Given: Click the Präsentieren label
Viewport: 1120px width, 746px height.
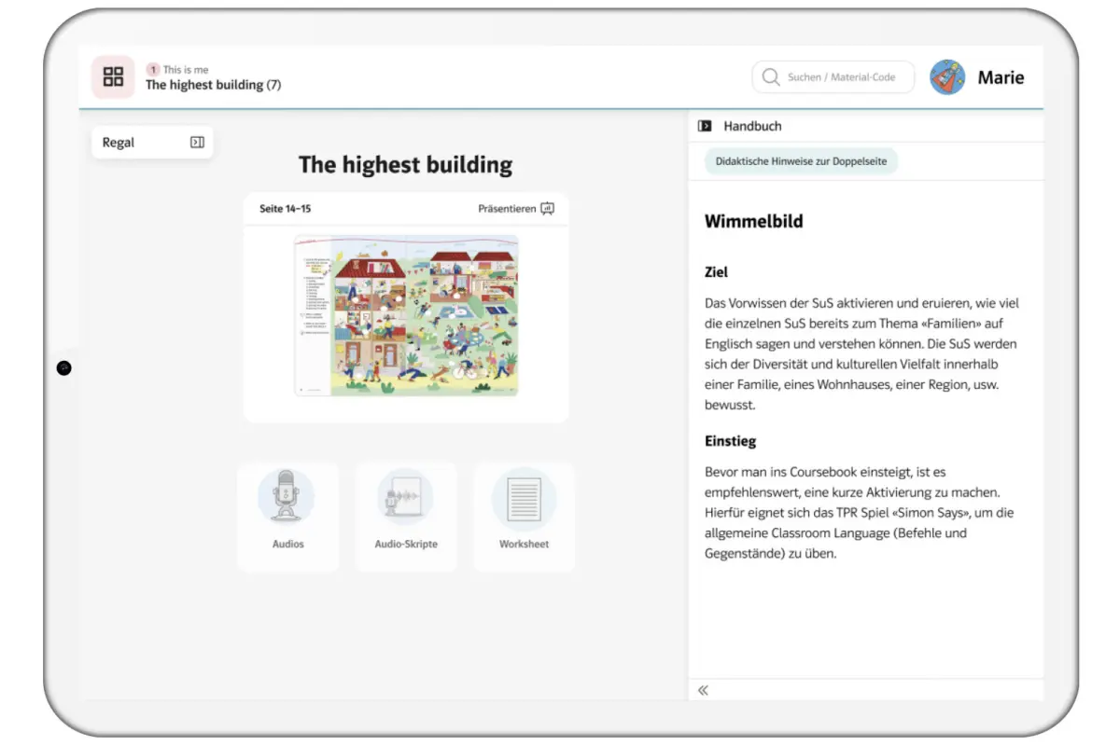Looking at the screenshot, I should 507,209.
